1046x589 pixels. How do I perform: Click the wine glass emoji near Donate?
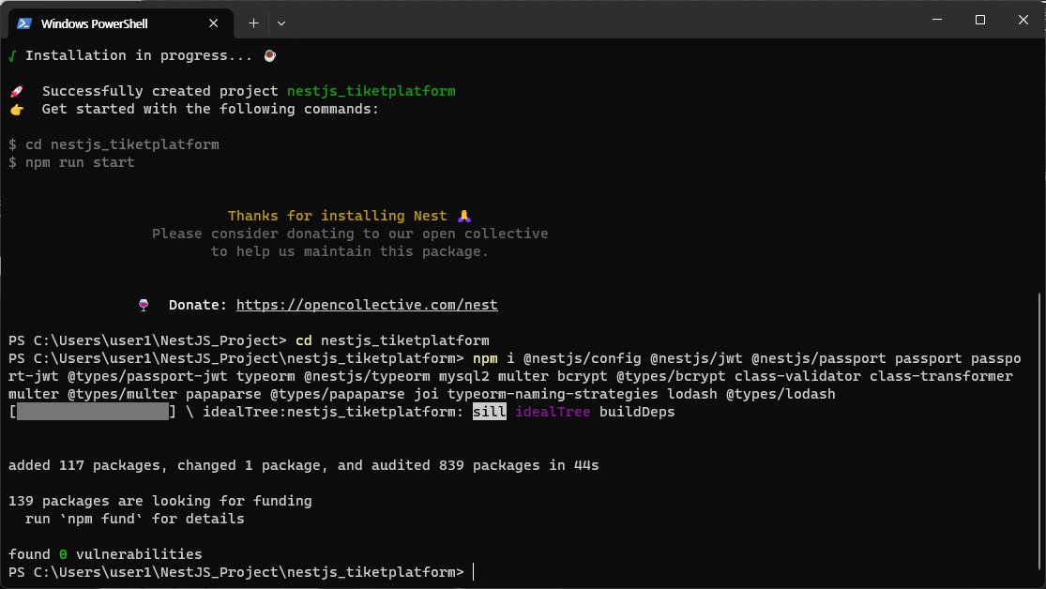(144, 305)
